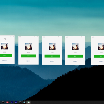Click switch account link in second WeChat window
This screenshot has width=104, height=104.
tap(28, 61)
